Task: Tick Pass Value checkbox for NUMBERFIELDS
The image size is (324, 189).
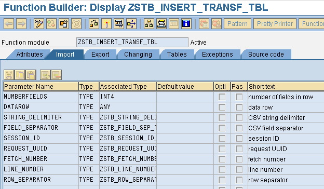Action: [x=239, y=97]
